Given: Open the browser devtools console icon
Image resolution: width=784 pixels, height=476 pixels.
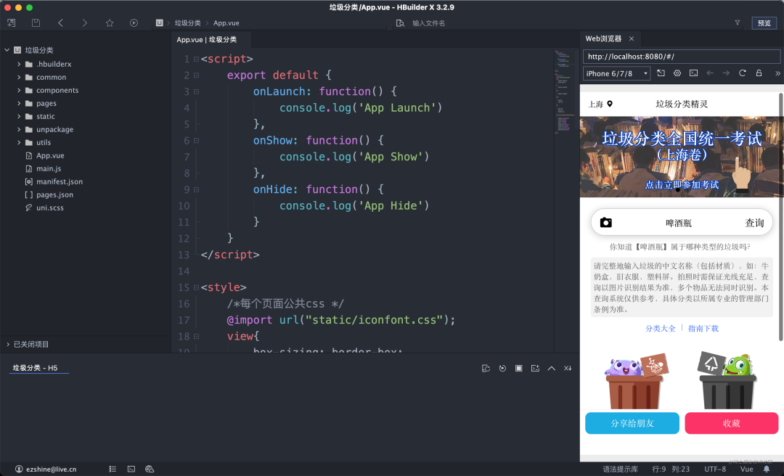Looking at the screenshot, I should click(693, 73).
